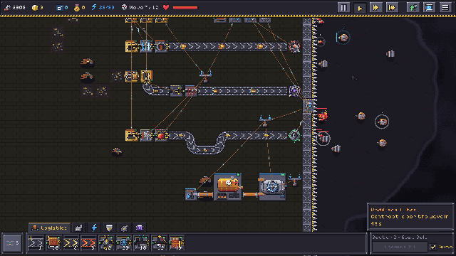Click the gold coin resource counter
This screenshot has height=256, width=456.
[x=37, y=7]
